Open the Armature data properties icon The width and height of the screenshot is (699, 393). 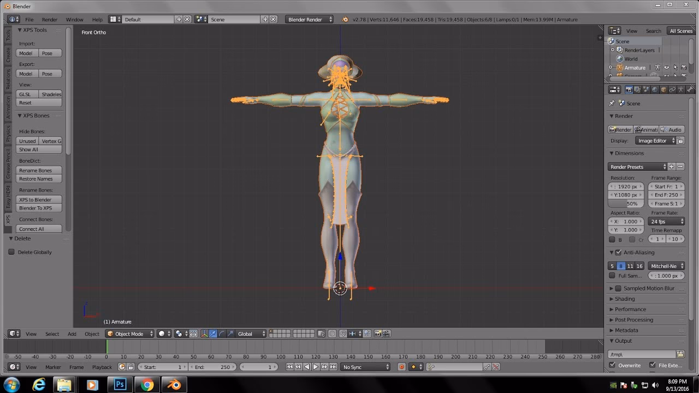(681, 90)
